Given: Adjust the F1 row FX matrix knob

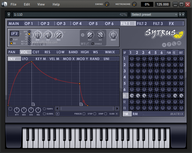Looking at the screenshot, I should (175, 96).
